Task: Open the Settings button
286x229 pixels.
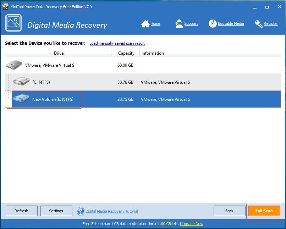Action: point(56,211)
